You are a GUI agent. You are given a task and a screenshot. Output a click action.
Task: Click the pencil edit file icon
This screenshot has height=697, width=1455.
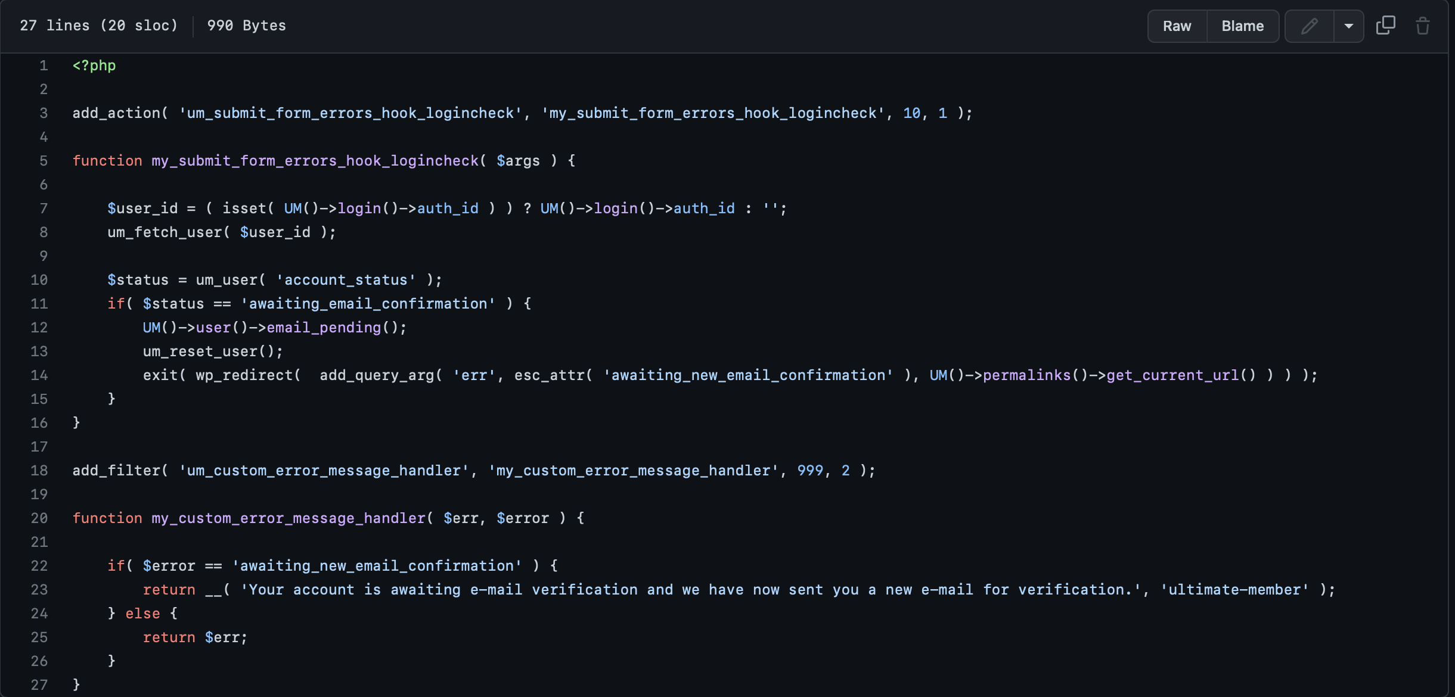pos(1309,26)
